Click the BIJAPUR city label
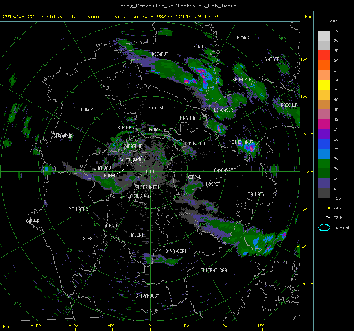 [160, 54]
